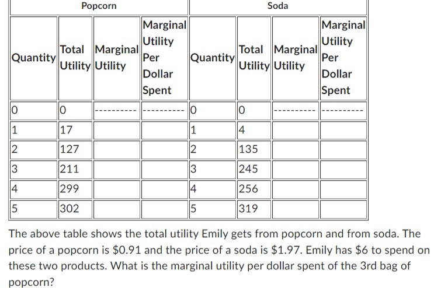Click the Popcorn table header
Image resolution: width=441 pixels, height=288 pixels.
99,6
